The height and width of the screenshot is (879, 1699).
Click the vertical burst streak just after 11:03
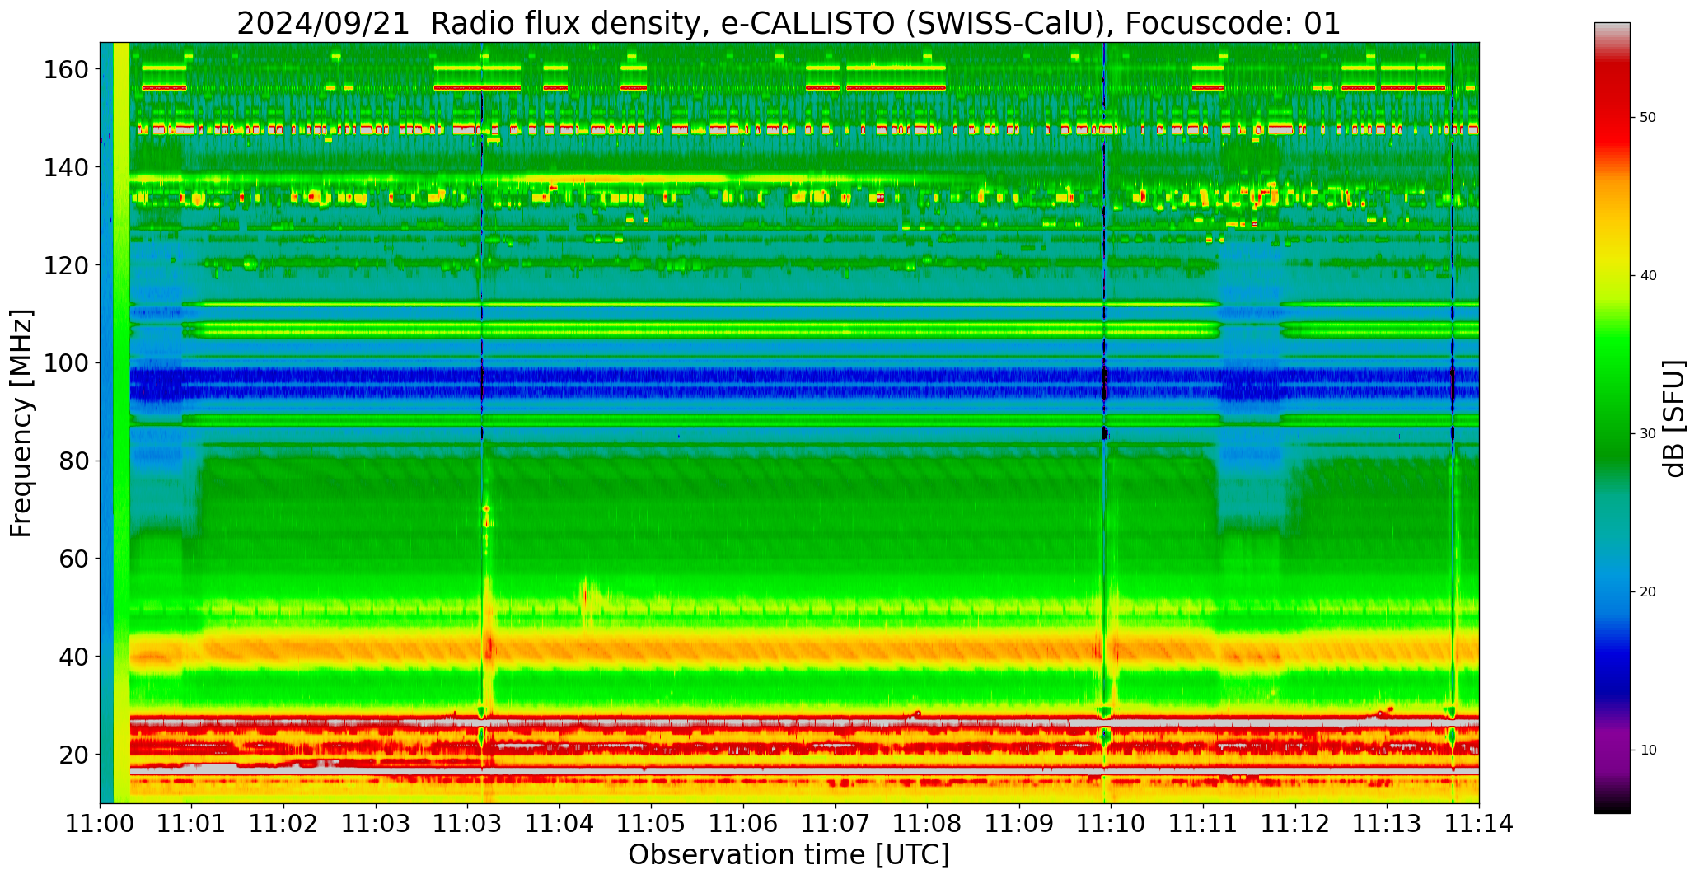click(x=484, y=423)
